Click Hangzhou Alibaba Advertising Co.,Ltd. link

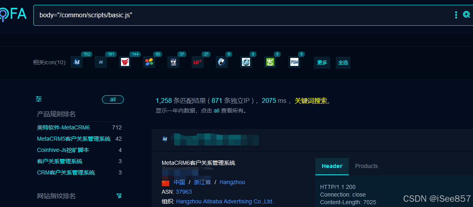(225, 201)
